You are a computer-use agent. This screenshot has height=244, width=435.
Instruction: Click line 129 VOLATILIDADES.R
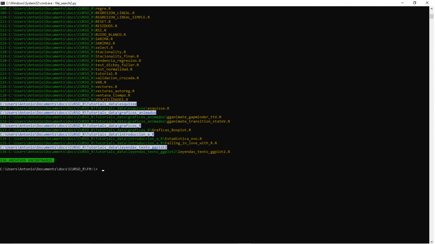pyautogui.click(x=64, y=100)
